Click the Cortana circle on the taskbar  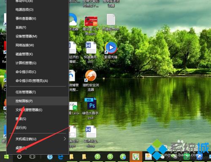(19, 157)
